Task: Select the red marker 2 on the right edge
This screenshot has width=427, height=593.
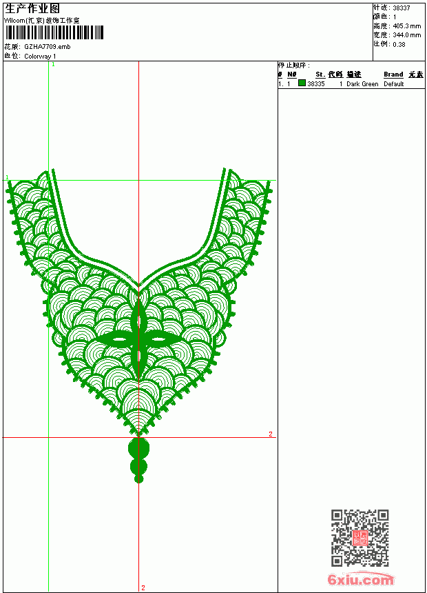Action: click(x=271, y=434)
